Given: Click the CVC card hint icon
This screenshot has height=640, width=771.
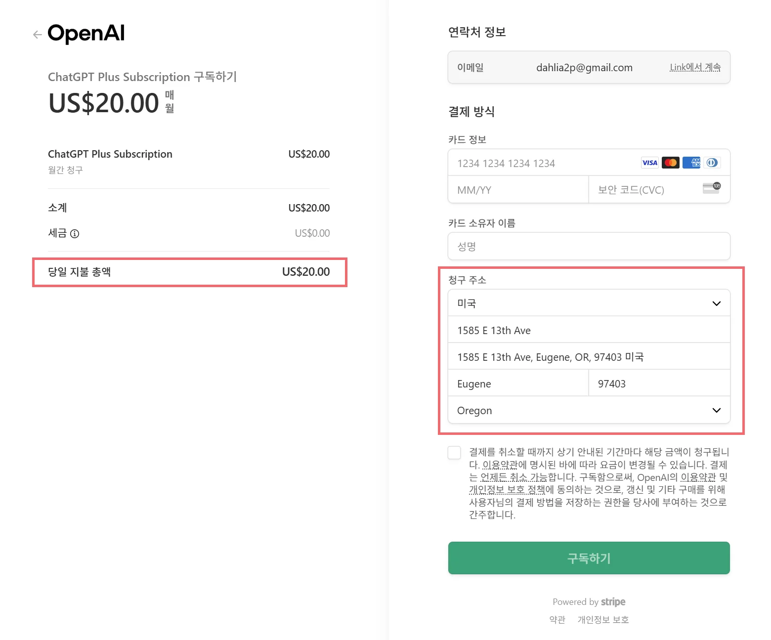Looking at the screenshot, I should pos(712,188).
